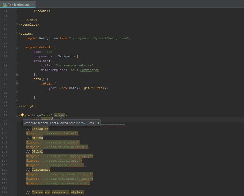Click the highlighted 'scoped' attribute
Image resolution: width=244 pixels, height=196 pixels.
coord(60,115)
